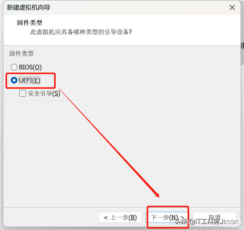
Task: Click the BIOS(O) text label
Action: 30,67
